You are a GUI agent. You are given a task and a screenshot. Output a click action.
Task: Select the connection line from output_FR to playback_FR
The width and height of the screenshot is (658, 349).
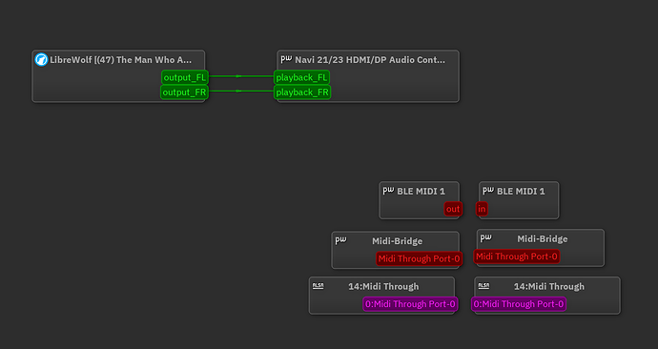click(x=241, y=91)
